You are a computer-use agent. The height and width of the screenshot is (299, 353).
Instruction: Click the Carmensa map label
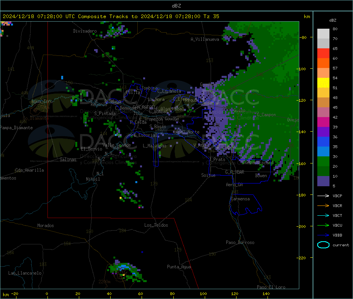coord(240,199)
